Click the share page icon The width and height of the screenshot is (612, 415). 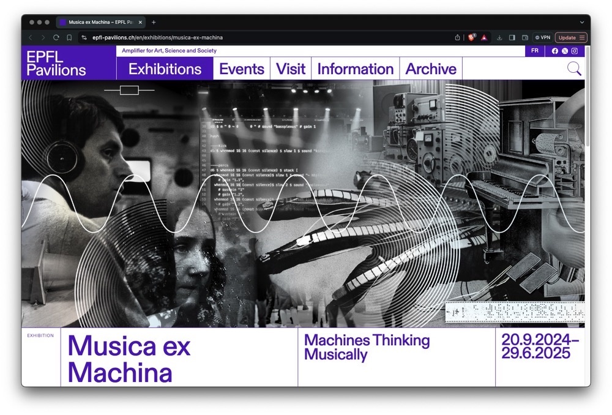(x=458, y=37)
